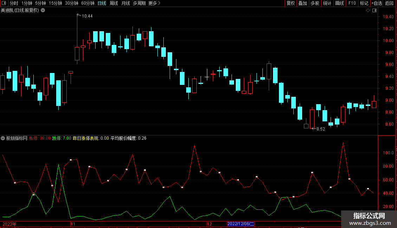This screenshot has height=228, width=397.
Task: Click the 11 month label on time axis
Action: pyautogui.click(x=73, y=224)
